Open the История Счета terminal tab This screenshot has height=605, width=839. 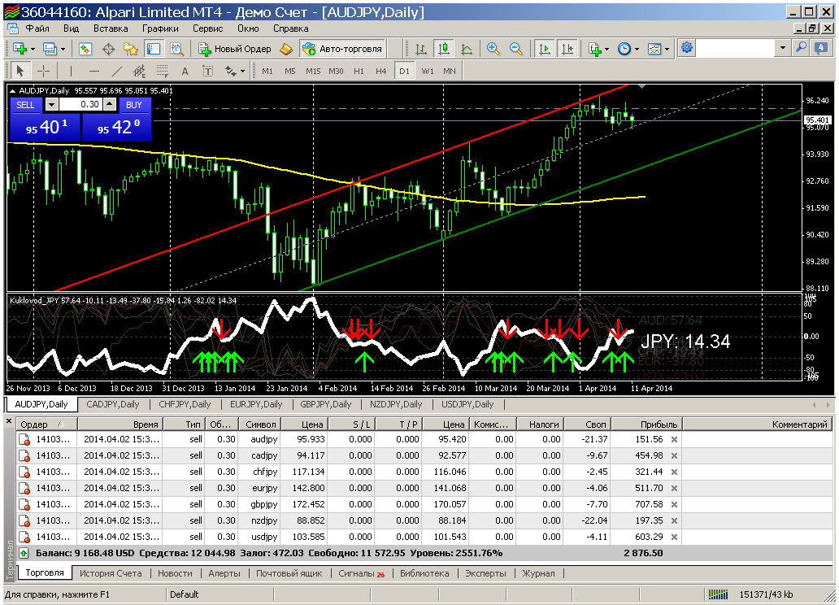click(x=111, y=572)
